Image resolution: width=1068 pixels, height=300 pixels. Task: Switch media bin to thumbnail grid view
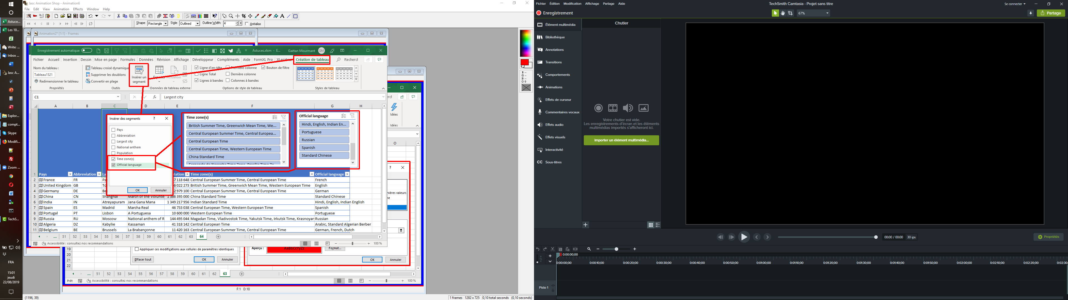(x=651, y=225)
